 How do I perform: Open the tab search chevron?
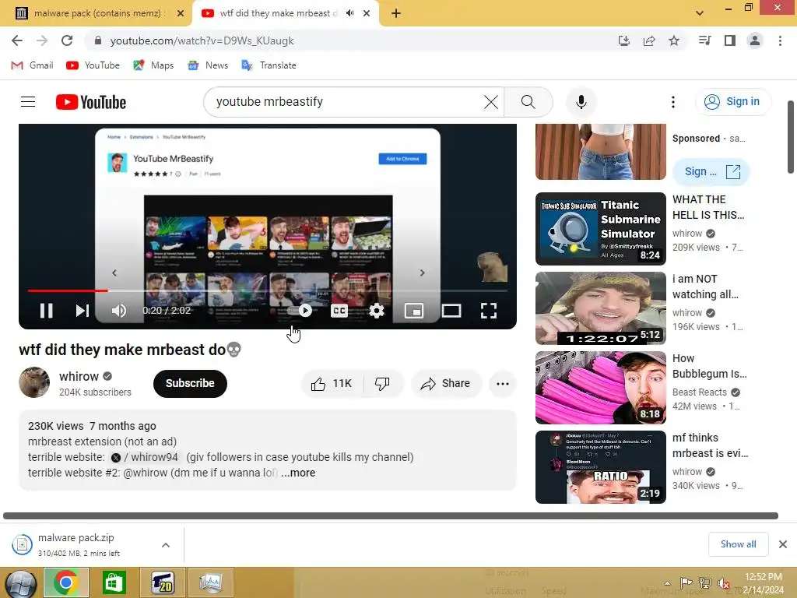click(x=700, y=12)
